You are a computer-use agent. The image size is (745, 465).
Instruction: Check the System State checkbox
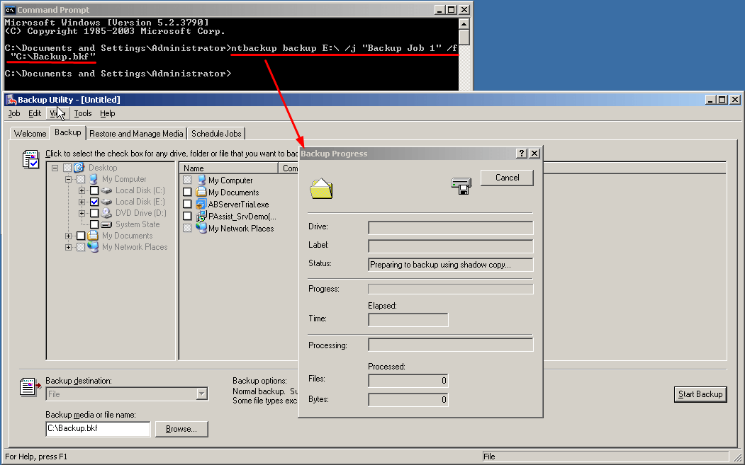point(94,224)
